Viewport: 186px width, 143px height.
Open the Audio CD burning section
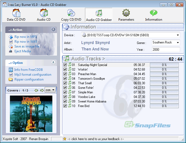(x=44, y=15)
